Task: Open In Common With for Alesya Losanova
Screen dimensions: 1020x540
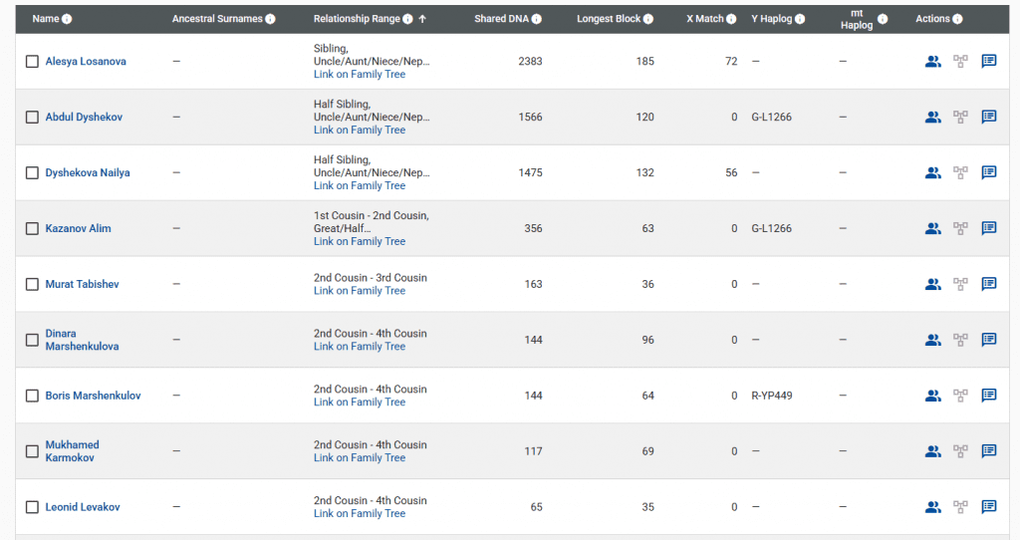Action: pos(932,61)
